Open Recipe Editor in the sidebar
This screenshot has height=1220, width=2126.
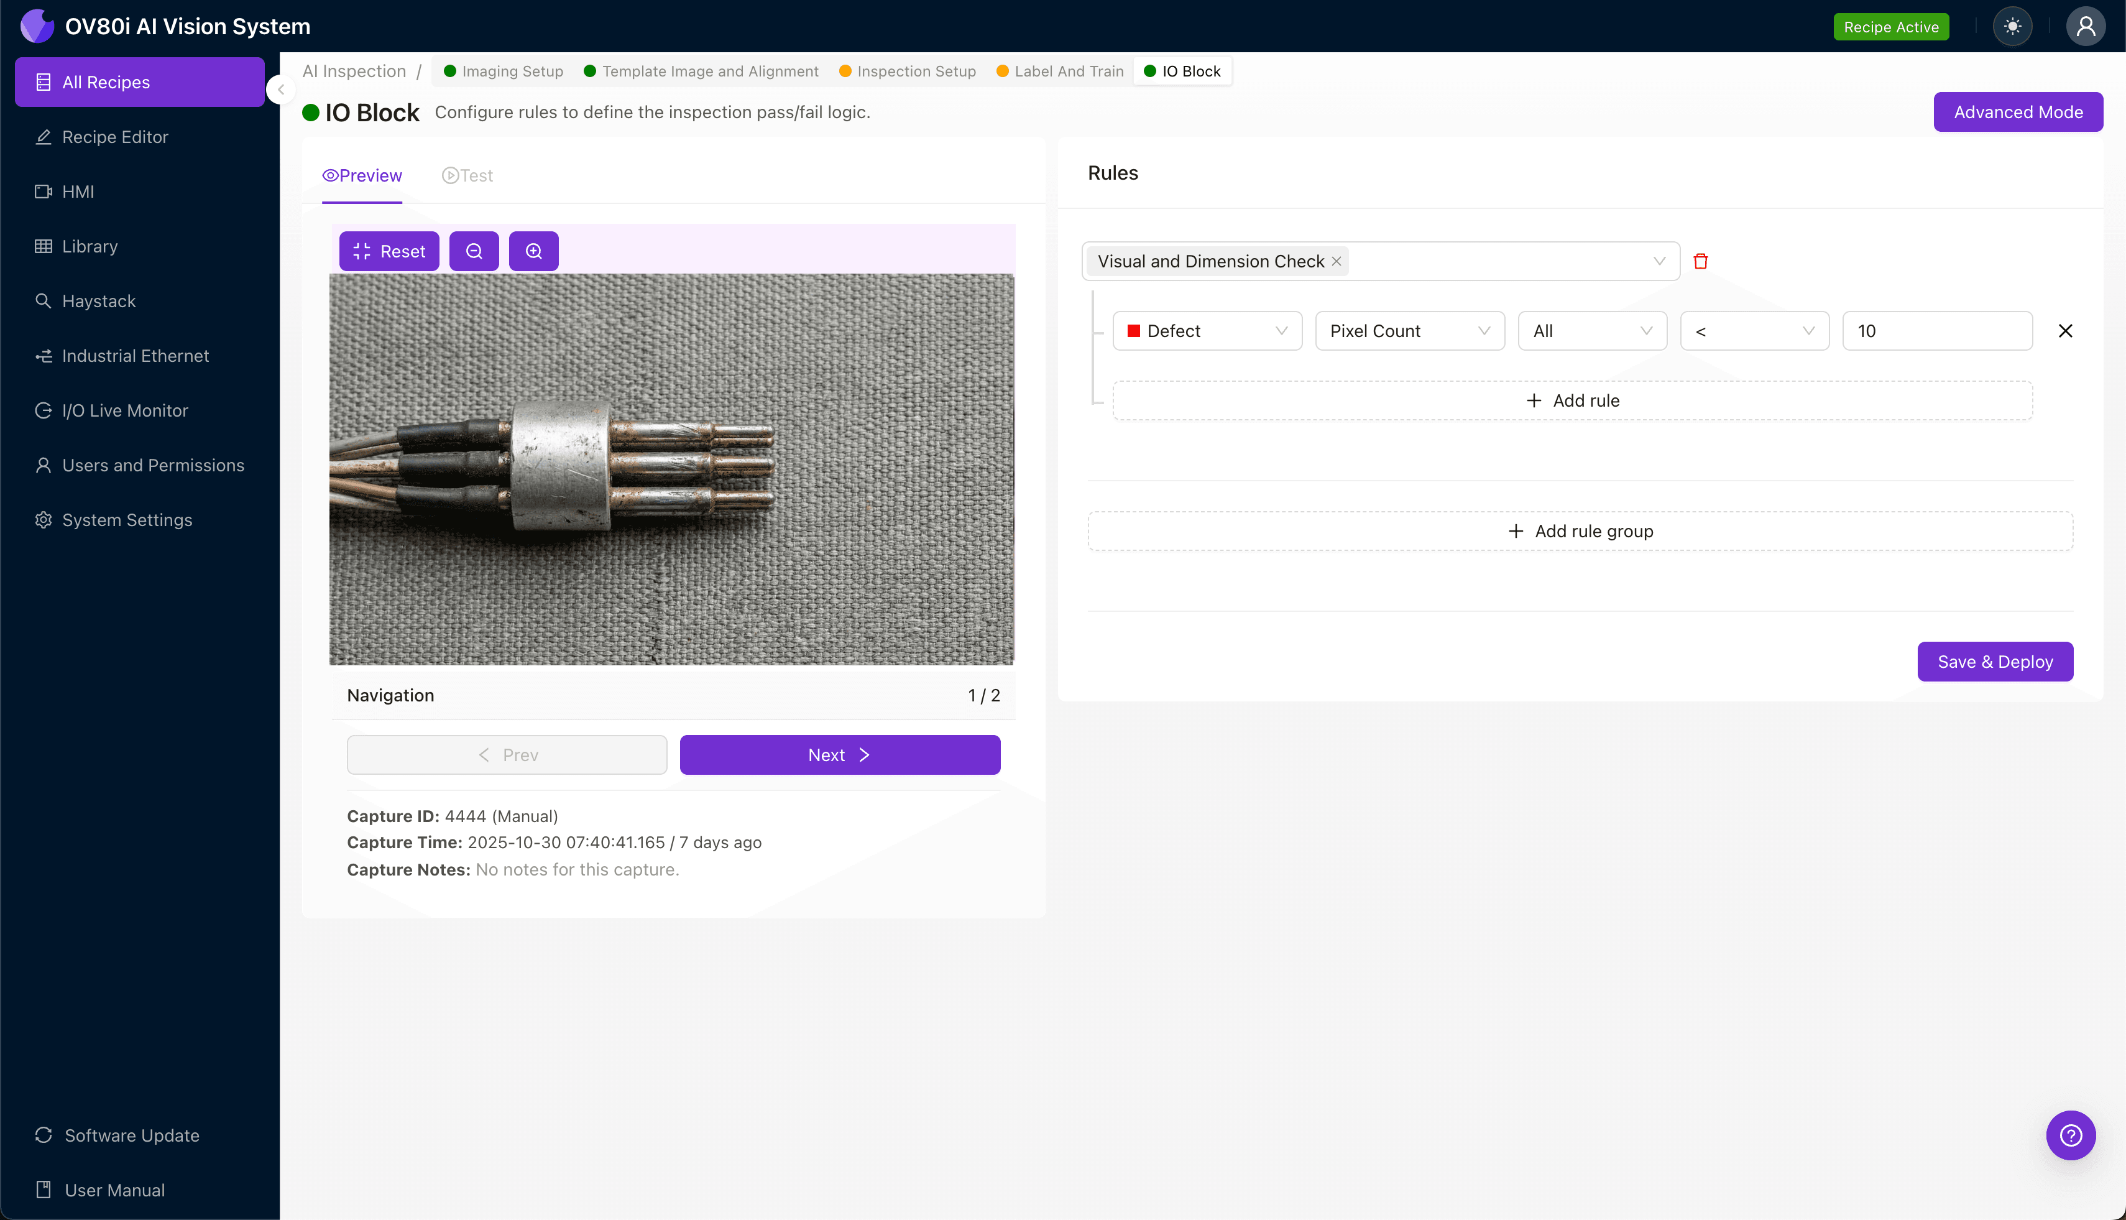140,137
